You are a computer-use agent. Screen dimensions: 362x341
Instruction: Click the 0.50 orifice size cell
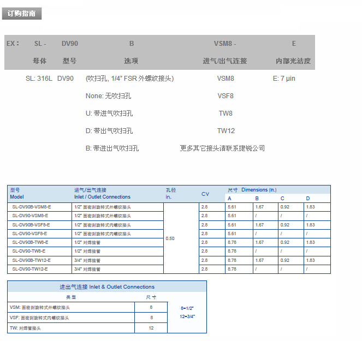click(x=171, y=238)
